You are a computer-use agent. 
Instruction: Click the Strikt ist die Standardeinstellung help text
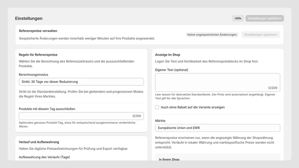point(81,94)
